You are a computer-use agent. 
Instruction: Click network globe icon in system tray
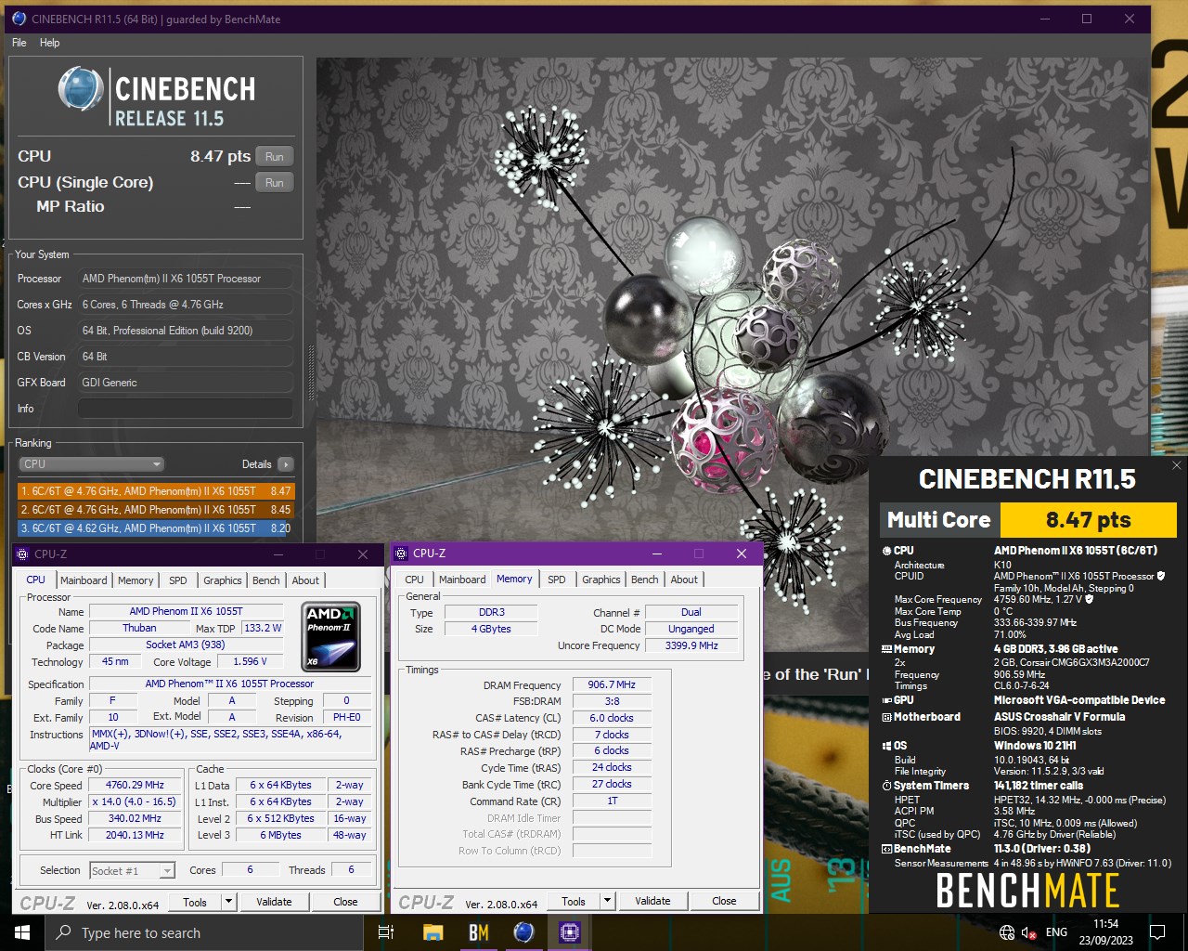pyautogui.click(x=1007, y=932)
